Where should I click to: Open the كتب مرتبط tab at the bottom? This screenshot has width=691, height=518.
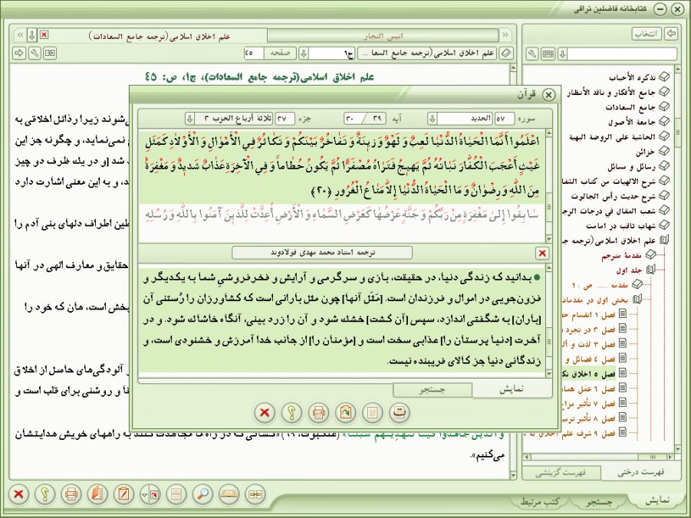pyautogui.click(x=539, y=501)
